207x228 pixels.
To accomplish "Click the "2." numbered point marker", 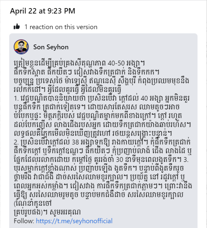I will click(x=16, y=142).
